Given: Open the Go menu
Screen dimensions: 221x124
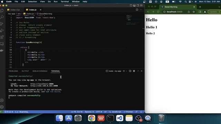Looking at the screenshot, I should (x=49, y=1).
